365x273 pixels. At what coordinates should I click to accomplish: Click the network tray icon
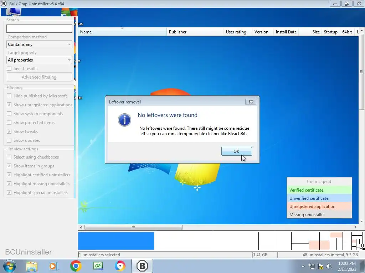(x=312, y=266)
